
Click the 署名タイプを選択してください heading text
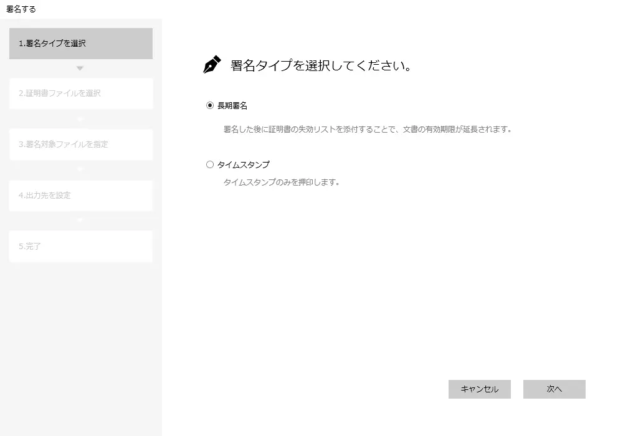pyautogui.click(x=321, y=65)
